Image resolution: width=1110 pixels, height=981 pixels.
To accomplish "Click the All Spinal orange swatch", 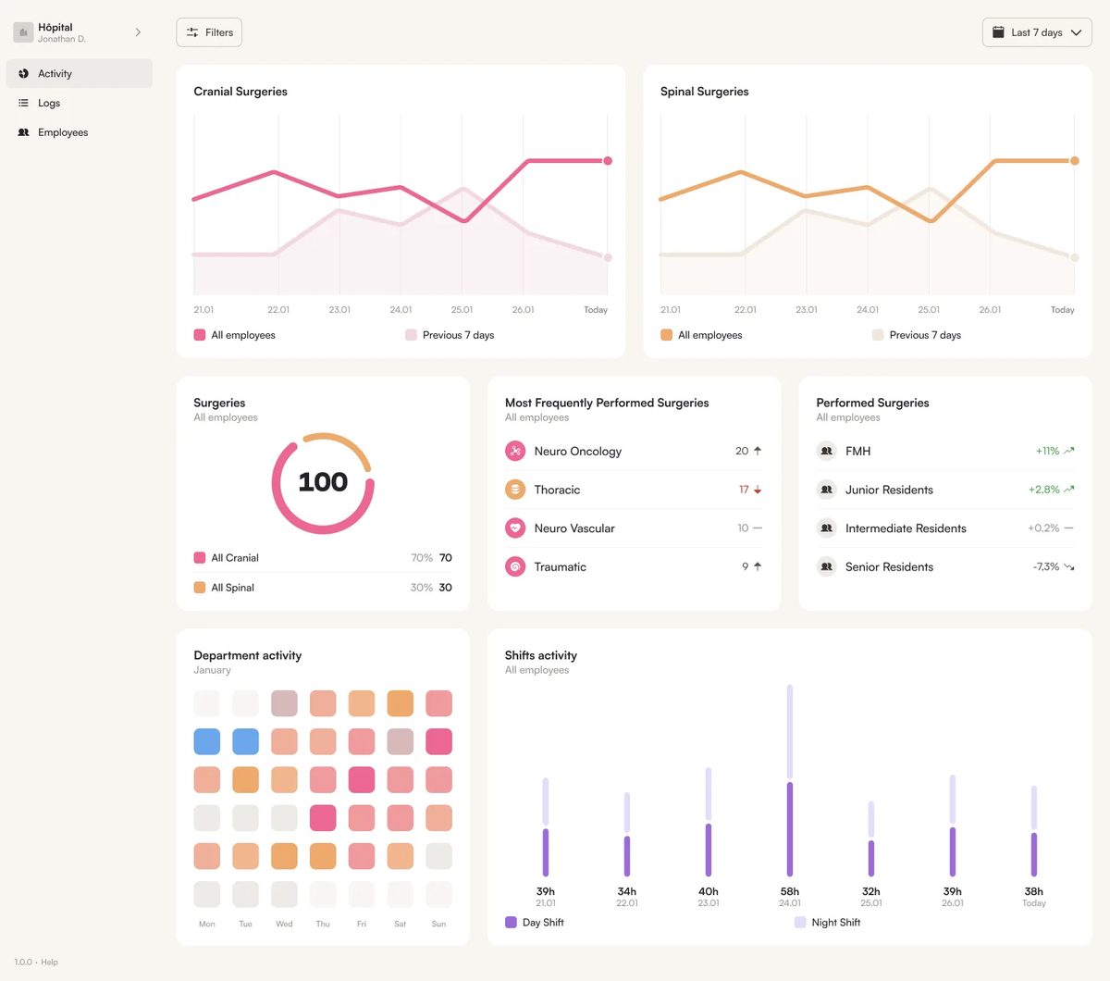I will [200, 588].
